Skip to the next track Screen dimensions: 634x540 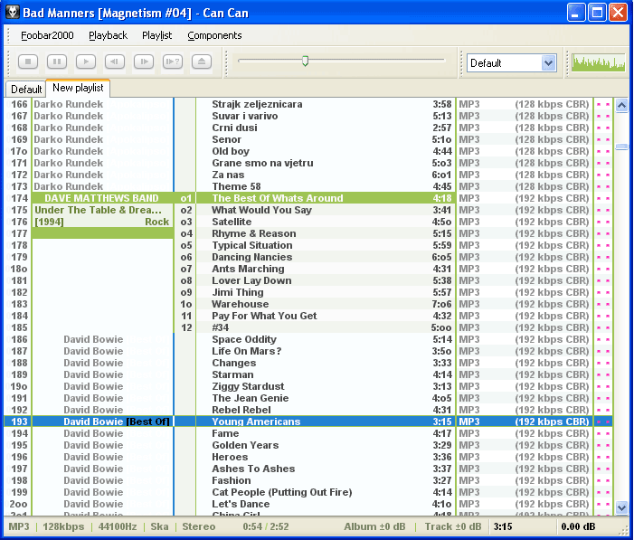coord(143,62)
